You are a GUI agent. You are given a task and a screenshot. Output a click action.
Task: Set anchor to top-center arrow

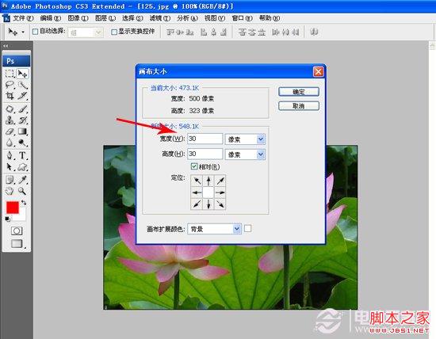tap(208, 181)
